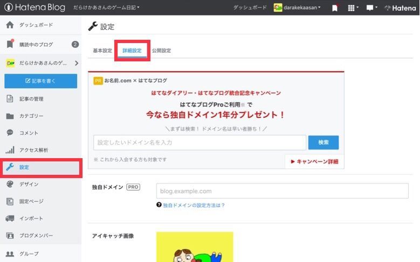The image size is (420, 262).
Task: Click the Hatena Blog logo icon
Action: 8,7
